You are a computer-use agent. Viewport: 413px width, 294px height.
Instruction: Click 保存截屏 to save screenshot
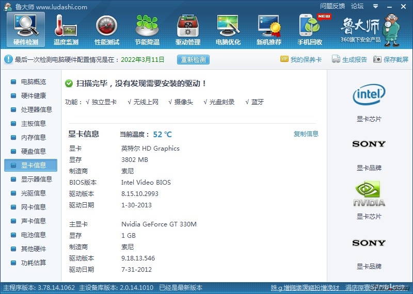point(391,60)
